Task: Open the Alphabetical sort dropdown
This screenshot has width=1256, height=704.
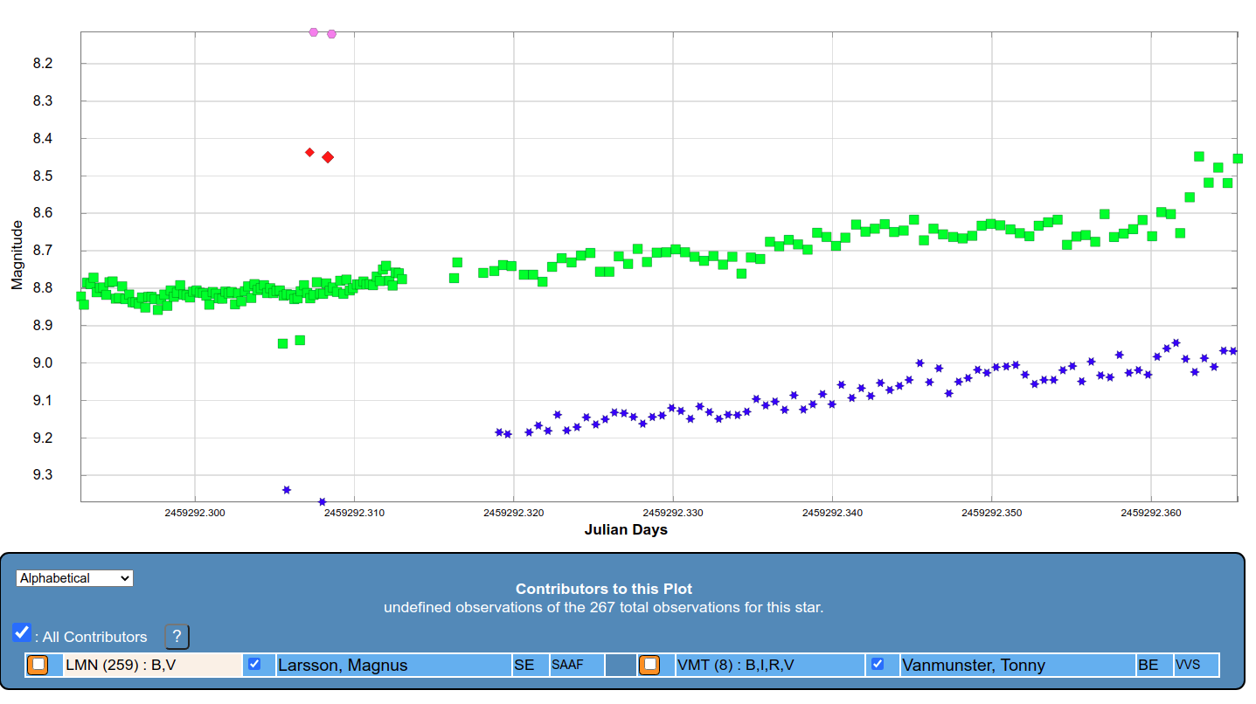Action: tap(74, 578)
